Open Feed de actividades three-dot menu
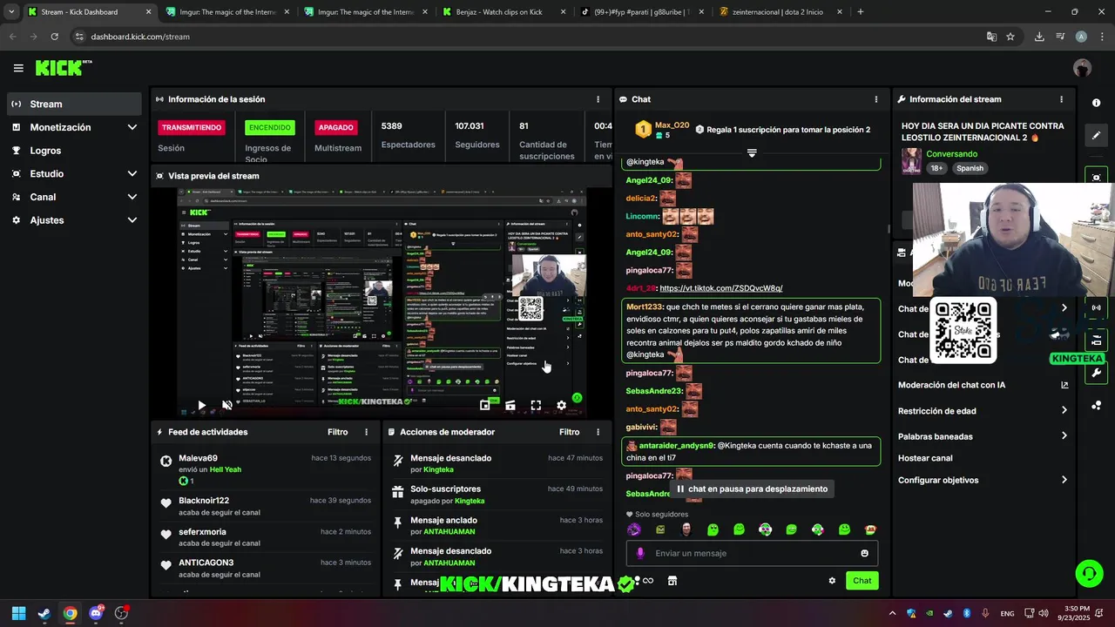 (x=366, y=432)
